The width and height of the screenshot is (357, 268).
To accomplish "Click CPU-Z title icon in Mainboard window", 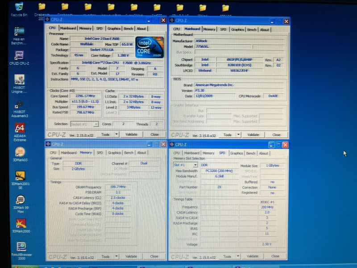I will coord(172,20).
